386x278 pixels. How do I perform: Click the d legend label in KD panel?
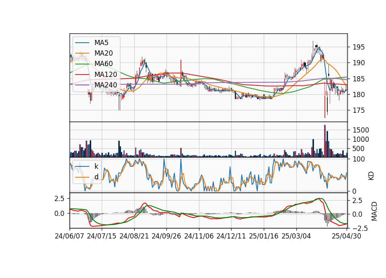(96, 177)
